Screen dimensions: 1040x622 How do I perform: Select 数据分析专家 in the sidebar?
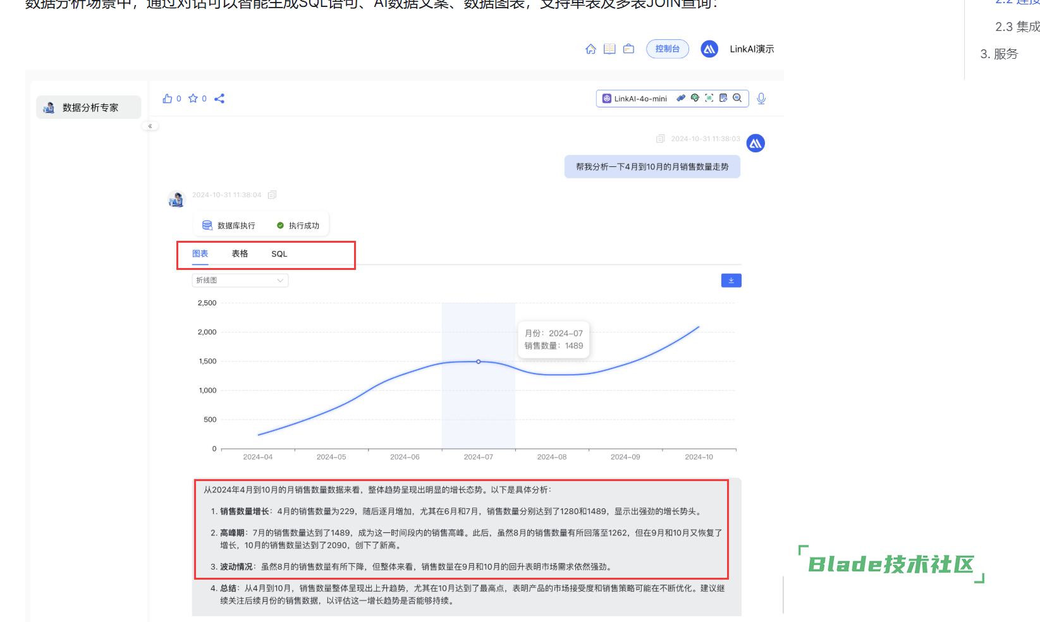89,107
